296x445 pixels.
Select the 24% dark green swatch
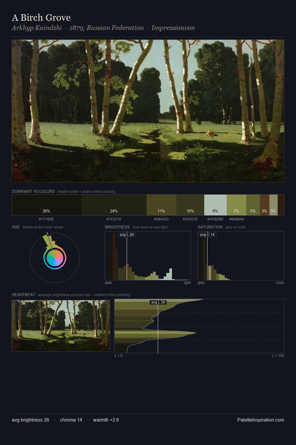point(114,205)
